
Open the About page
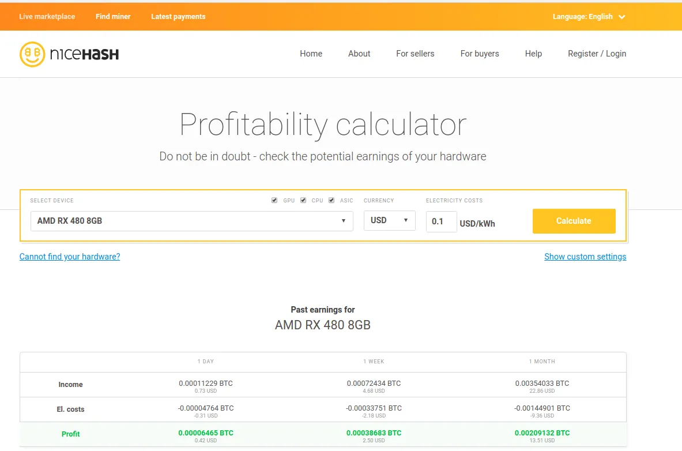[x=359, y=54]
